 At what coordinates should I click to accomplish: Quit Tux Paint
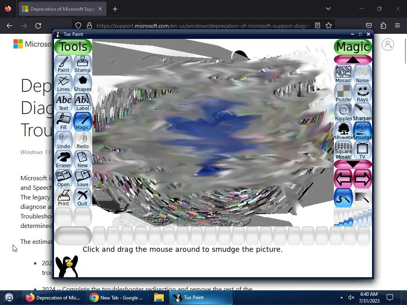click(x=83, y=198)
